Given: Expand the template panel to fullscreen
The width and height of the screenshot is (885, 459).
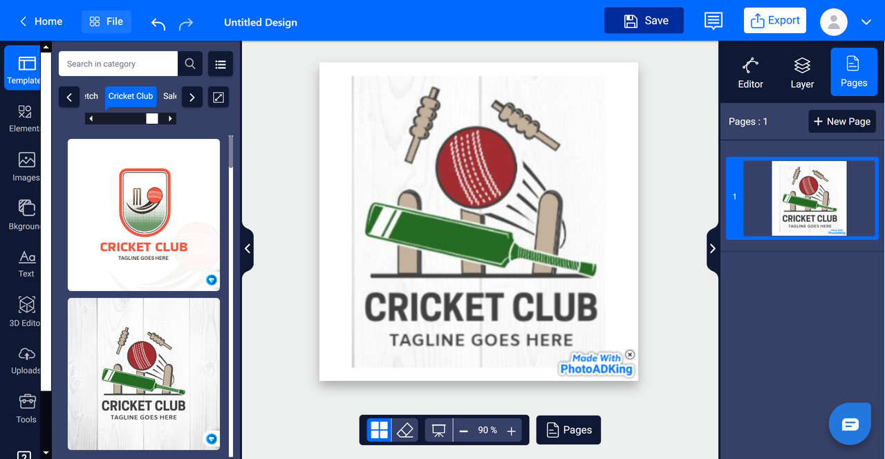Looking at the screenshot, I should tap(218, 97).
